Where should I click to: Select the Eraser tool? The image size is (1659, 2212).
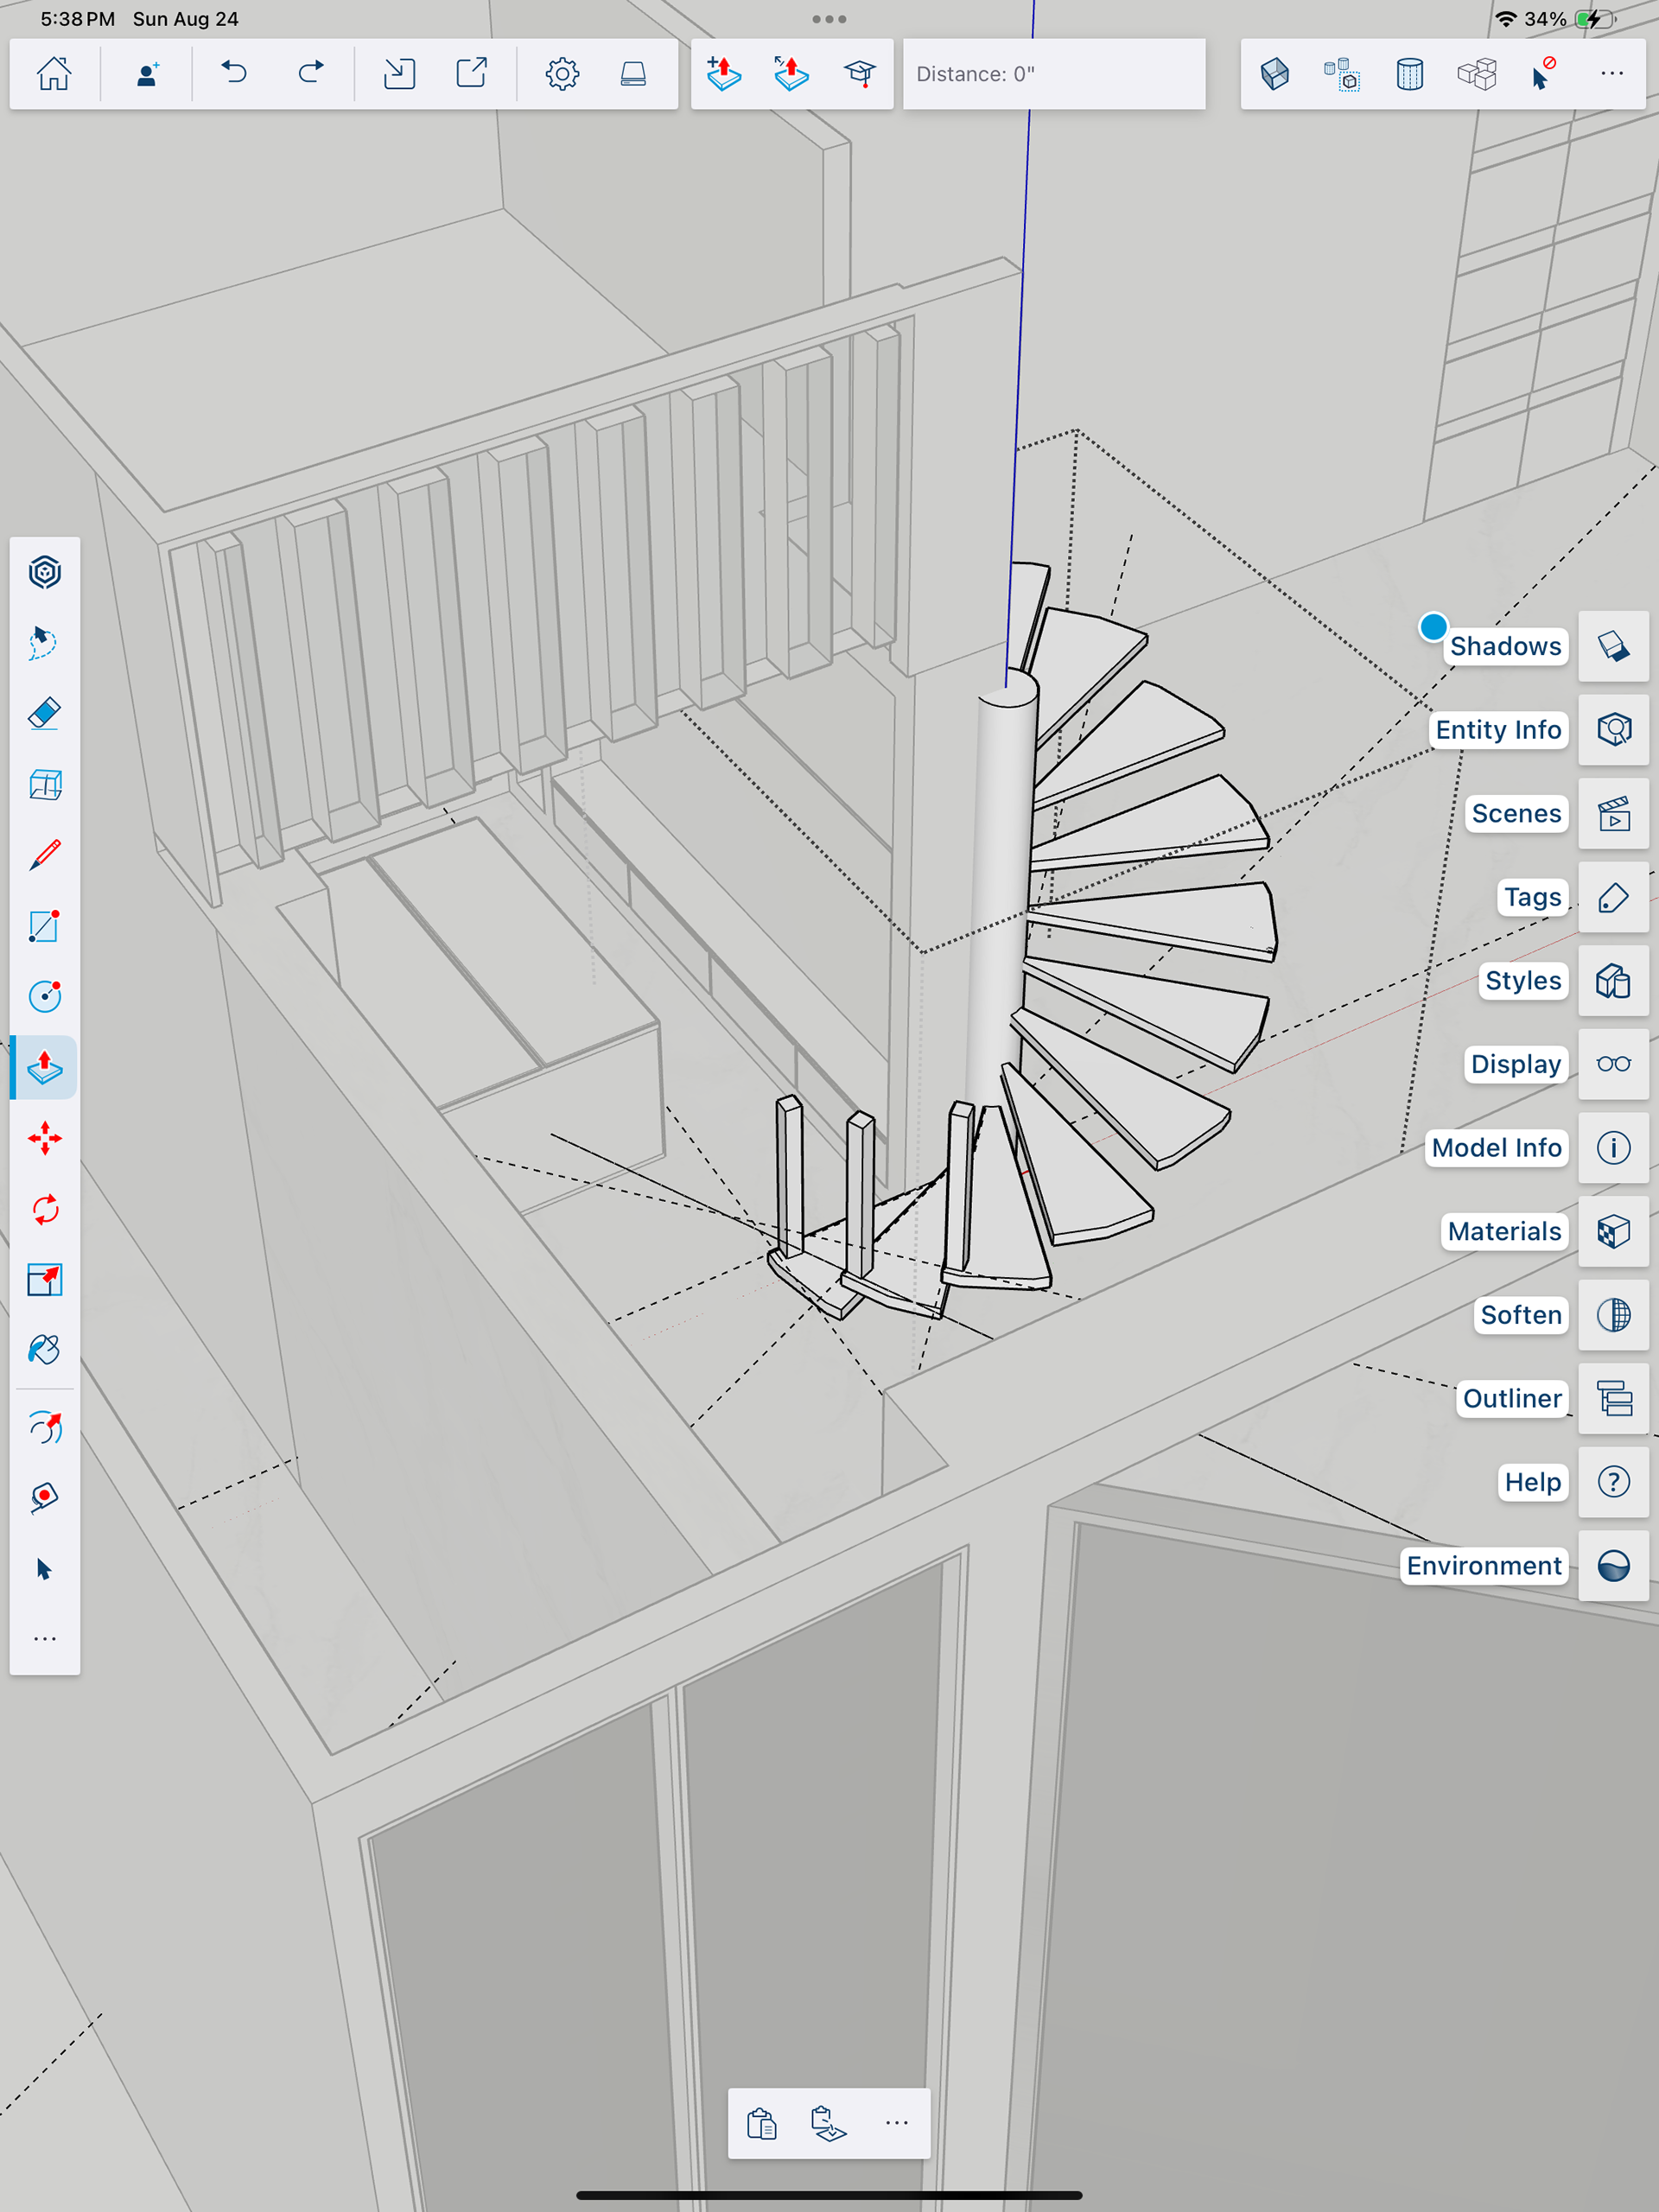(x=44, y=713)
